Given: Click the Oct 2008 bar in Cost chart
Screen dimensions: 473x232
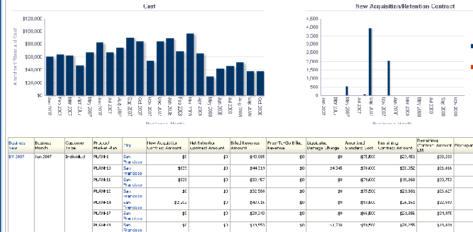Looking at the screenshot, I should (260, 84).
